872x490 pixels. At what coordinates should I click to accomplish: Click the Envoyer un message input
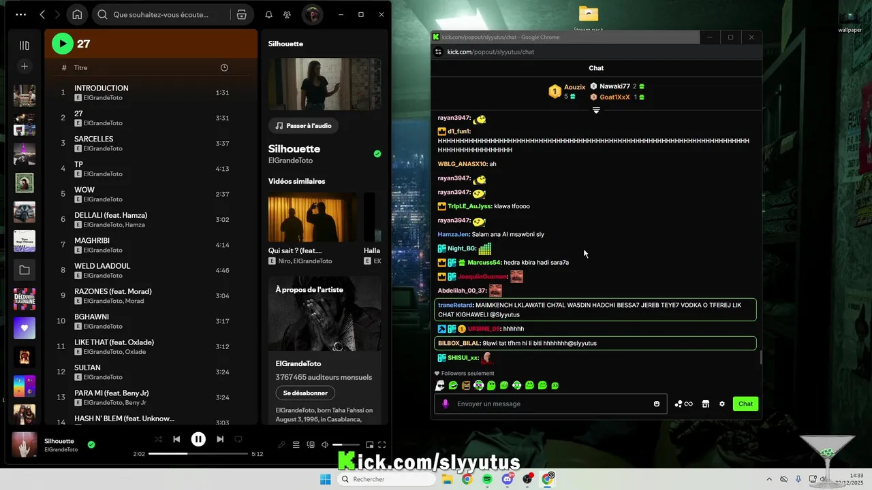[x=550, y=404]
